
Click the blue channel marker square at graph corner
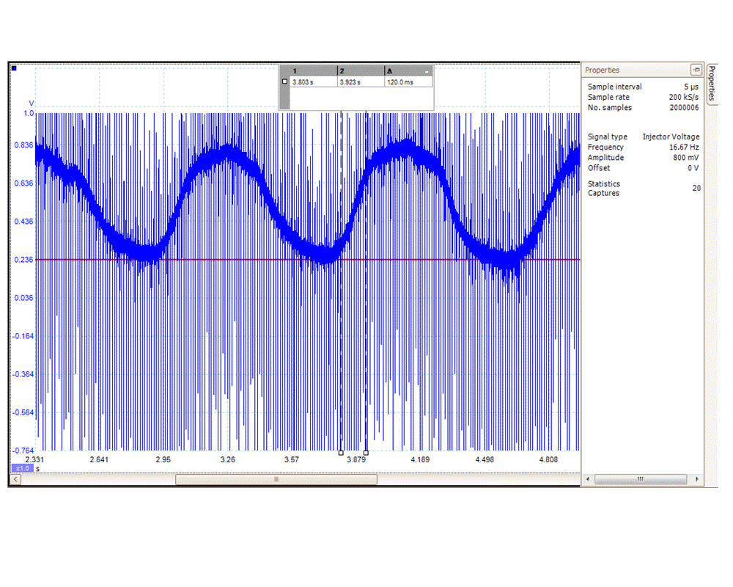[x=14, y=68]
